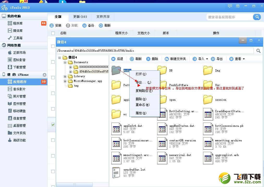Expand the f04d8fec31038ee97f5 tree node
This screenshot has height=187, width=264.
[70, 72]
